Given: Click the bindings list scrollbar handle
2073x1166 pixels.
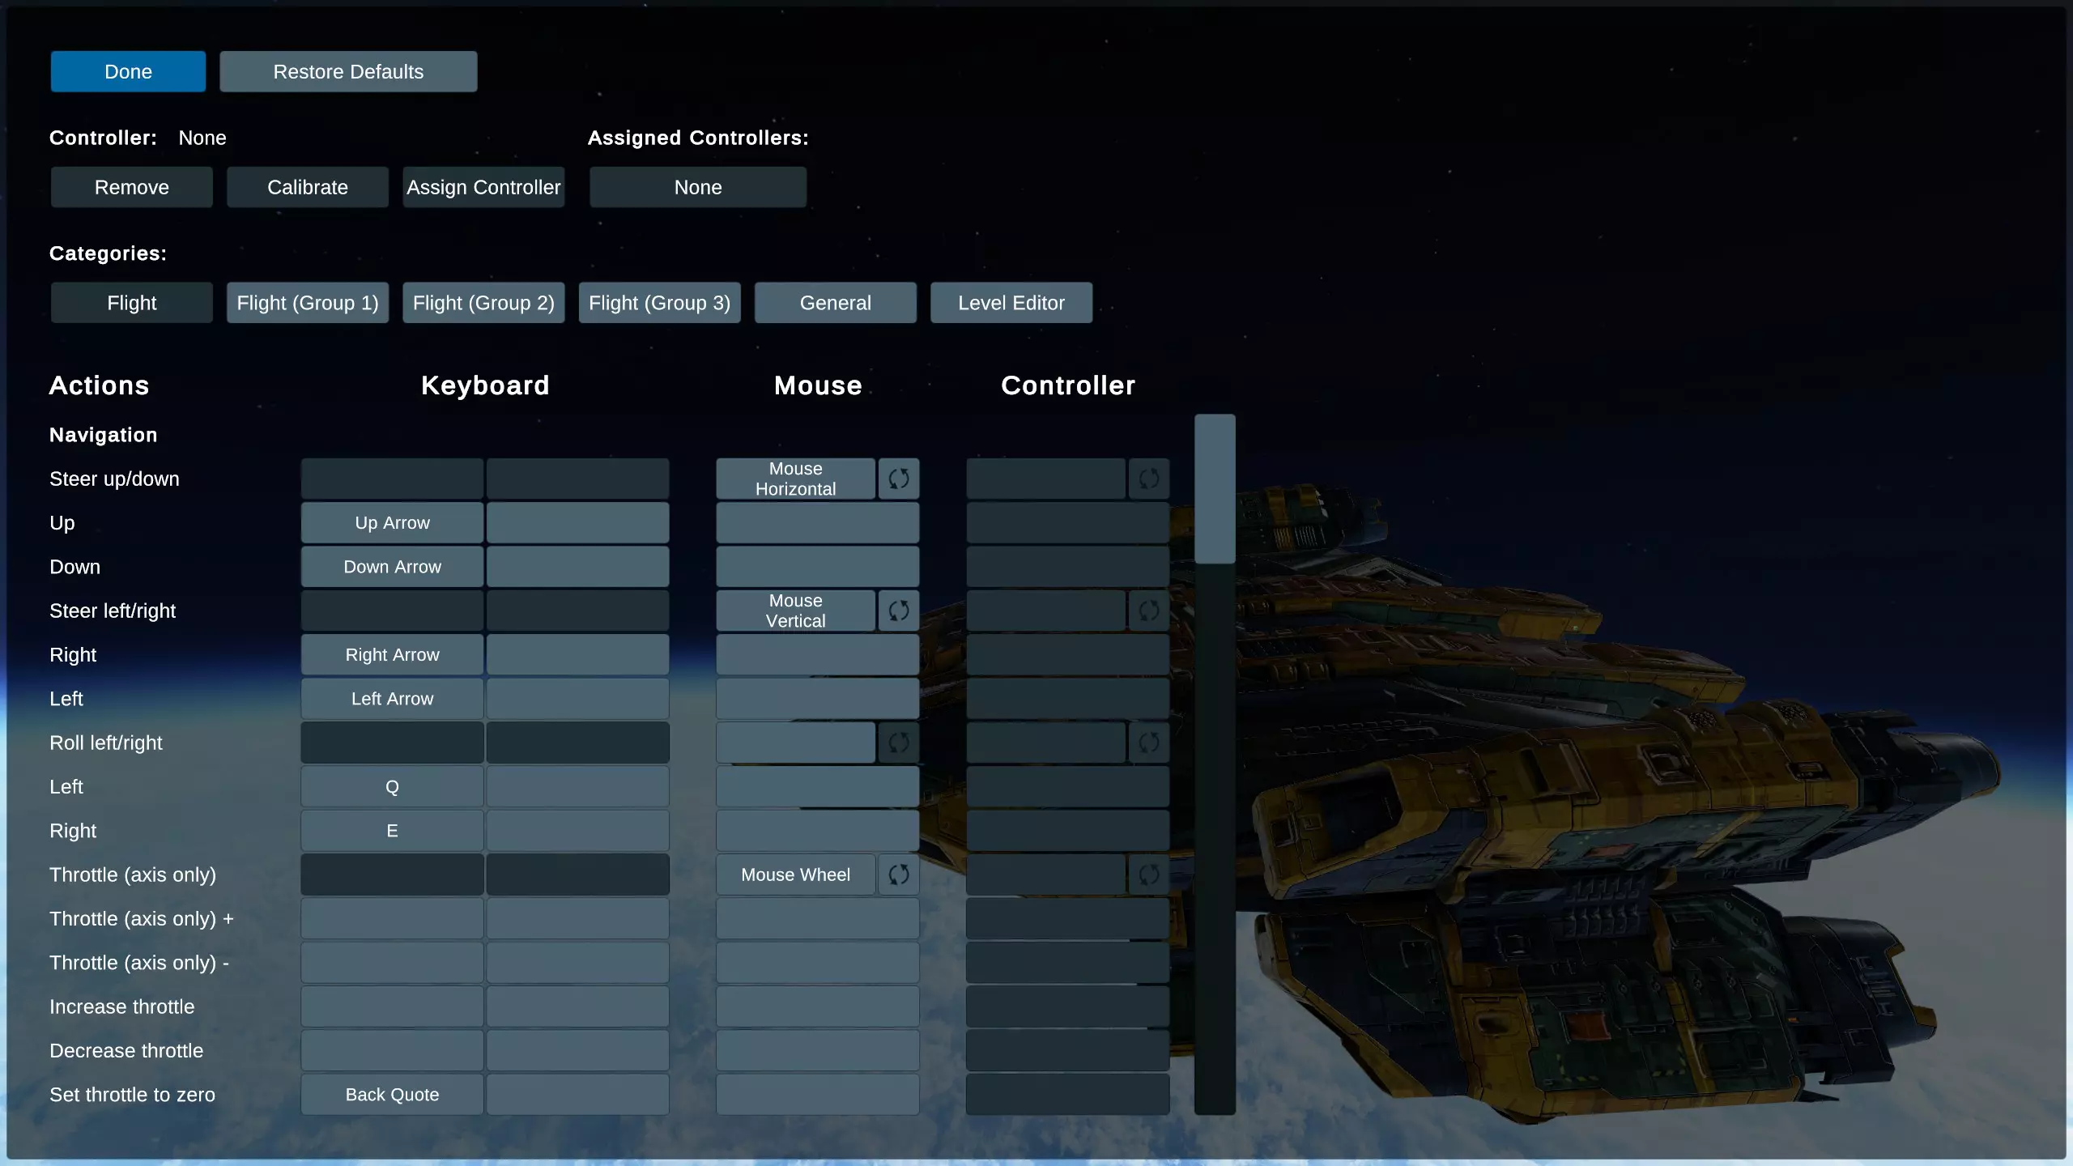Looking at the screenshot, I should [x=1214, y=489].
